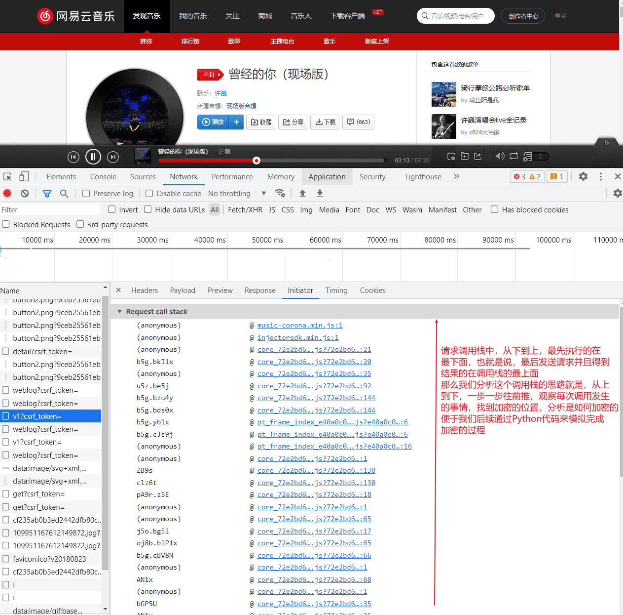Activate the DevTools inspect element picker
The width and height of the screenshot is (623, 615).
(7, 176)
